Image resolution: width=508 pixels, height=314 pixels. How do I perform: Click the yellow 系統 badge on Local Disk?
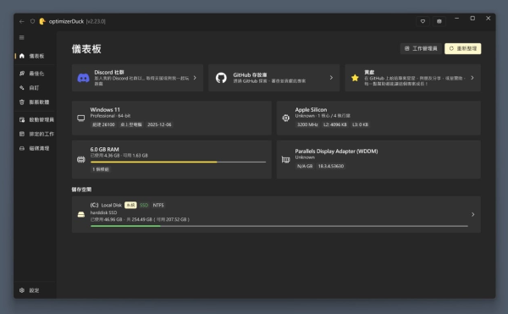coord(130,205)
